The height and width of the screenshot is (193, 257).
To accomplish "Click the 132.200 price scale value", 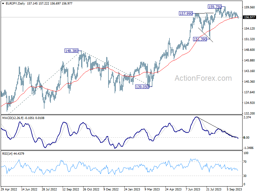I will coord(250,114).
